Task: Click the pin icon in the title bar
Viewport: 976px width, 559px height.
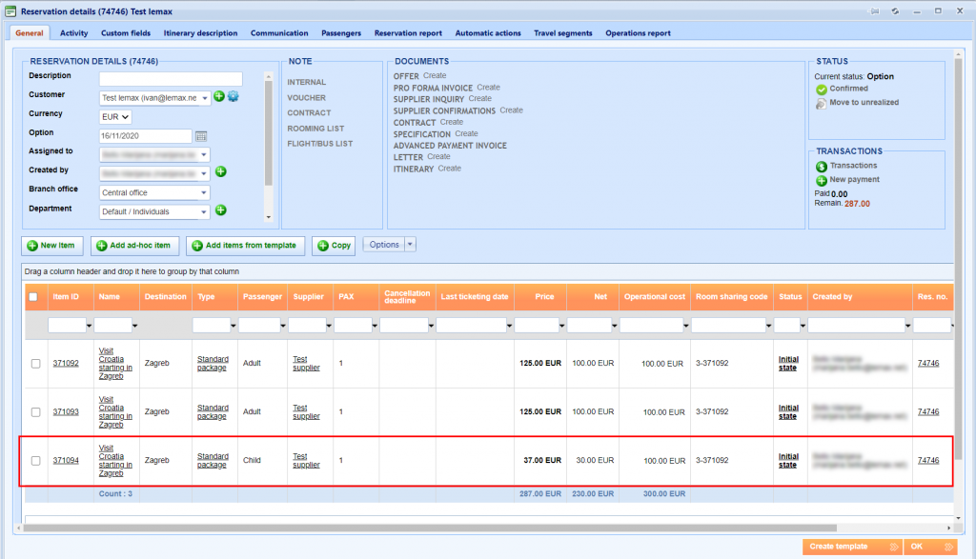Action: [x=874, y=10]
